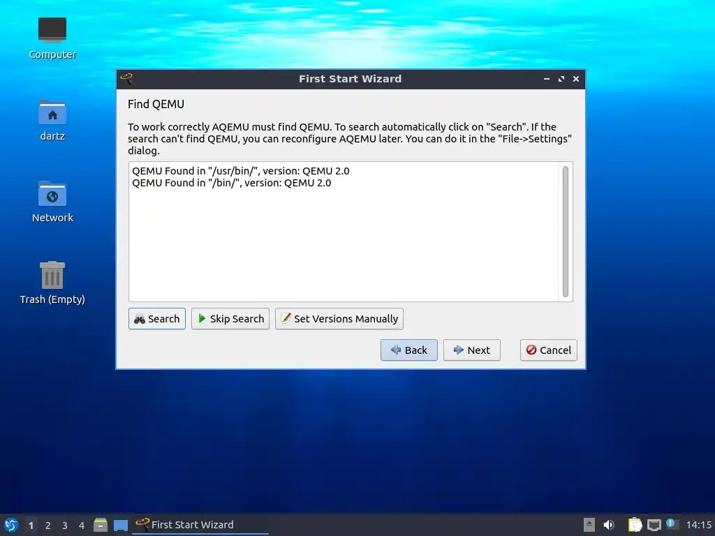Click Skip Search button

click(x=230, y=318)
